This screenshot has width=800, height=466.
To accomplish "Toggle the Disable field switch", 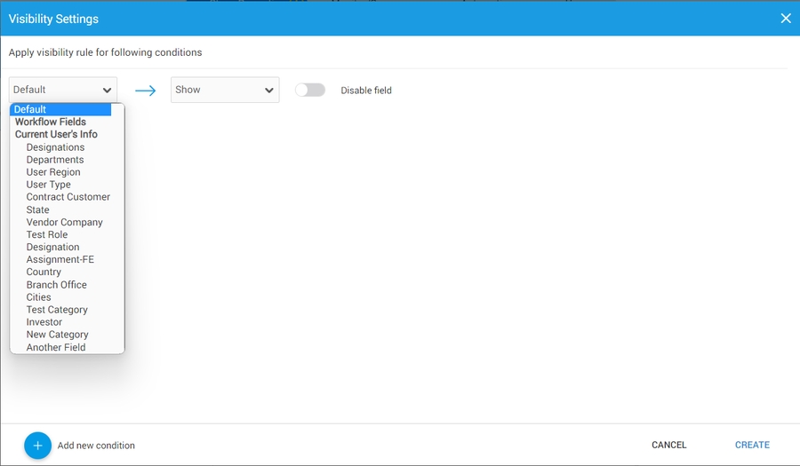I will tap(310, 90).
